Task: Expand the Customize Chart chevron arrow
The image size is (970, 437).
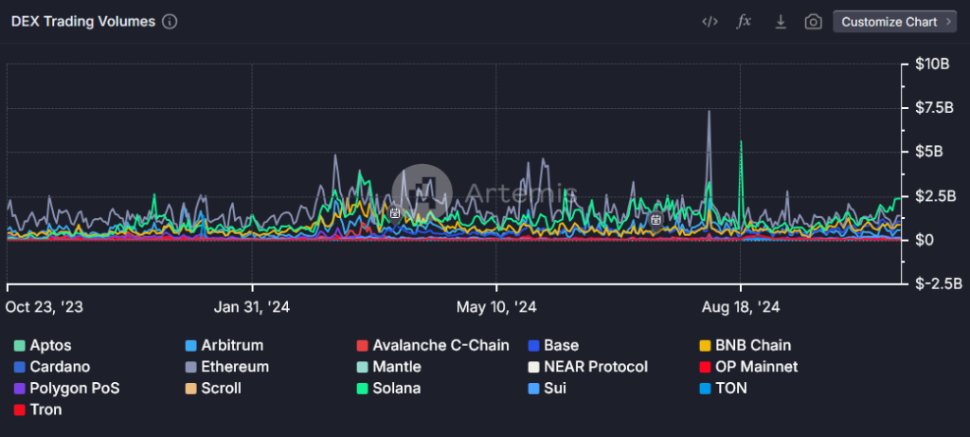Action: pos(948,22)
